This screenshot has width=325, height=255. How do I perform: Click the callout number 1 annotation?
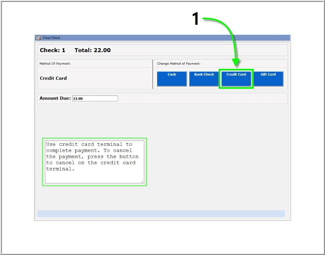point(196,19)
